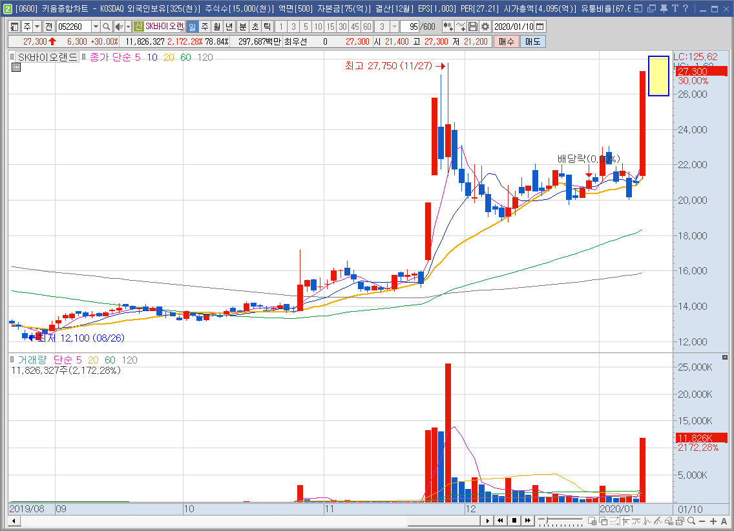The image size is (734, 531).
Task: Click the stock code input 052260
Action: (x=74, y=27)
